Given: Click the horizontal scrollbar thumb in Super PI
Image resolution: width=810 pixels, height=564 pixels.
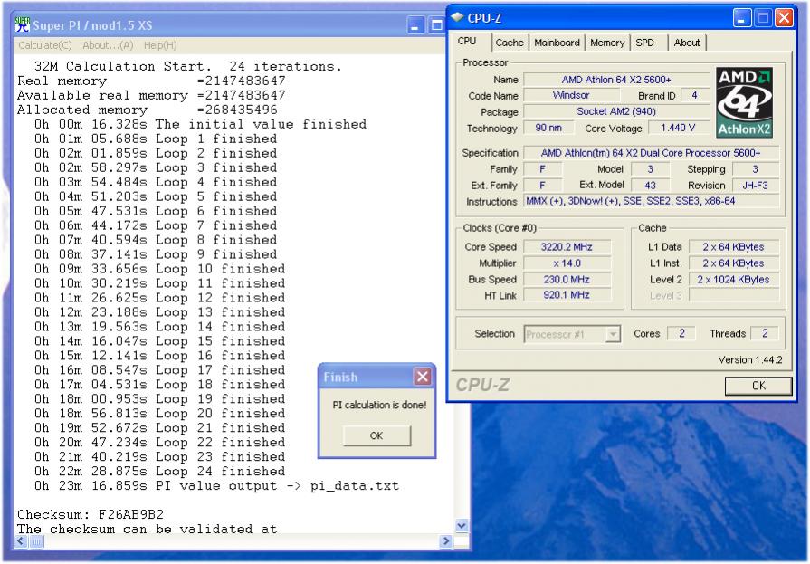Looking at the screenshot, I should tap(36, 541).
